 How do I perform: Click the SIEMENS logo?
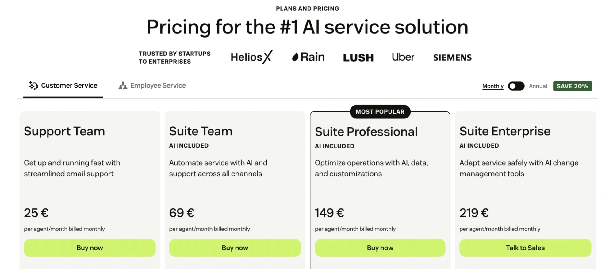coord(452,58)
